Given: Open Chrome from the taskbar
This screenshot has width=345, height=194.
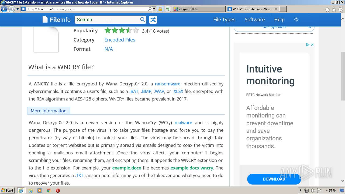Looking at the screenshot, I should tap(49, 190).
